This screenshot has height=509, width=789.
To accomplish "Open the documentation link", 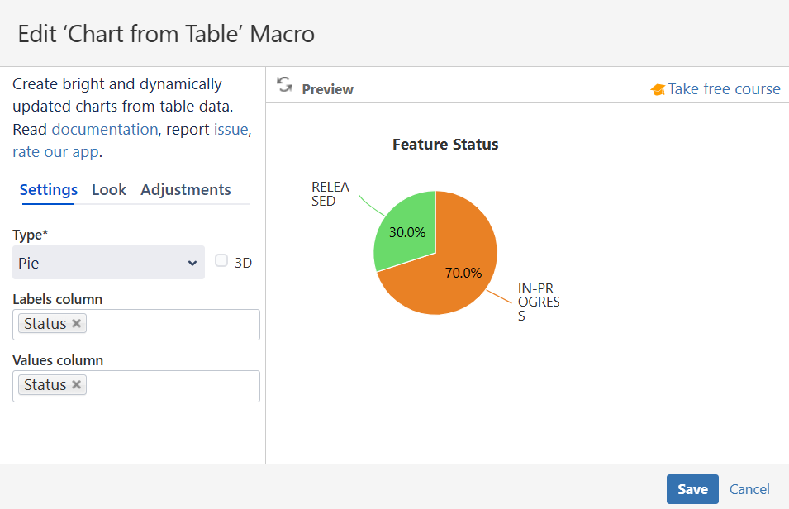I will pos(104,129).
